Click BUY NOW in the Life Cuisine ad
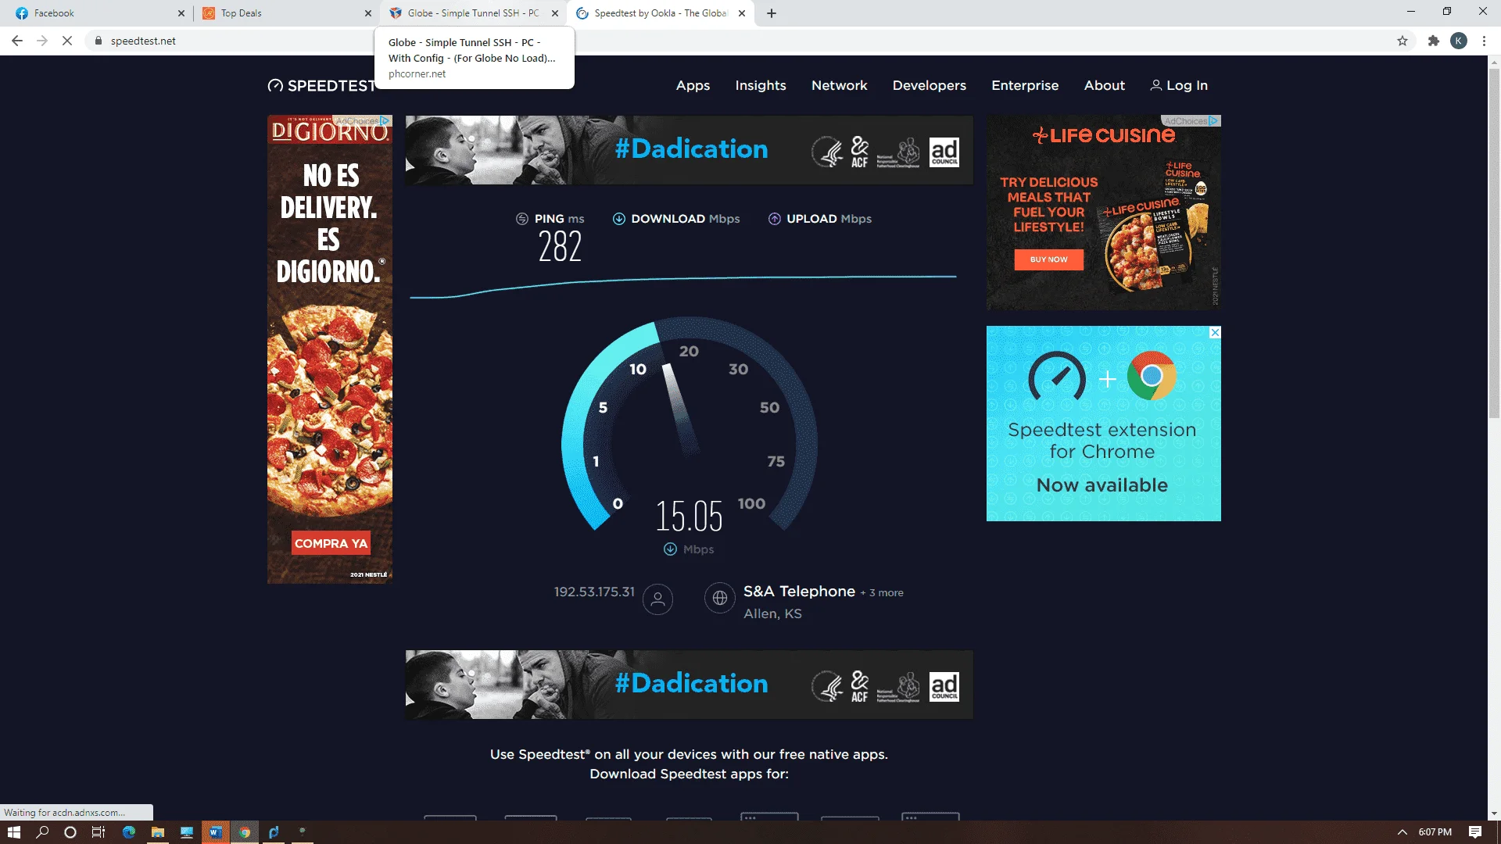Screen dimensions: 1501x844 1048,259
